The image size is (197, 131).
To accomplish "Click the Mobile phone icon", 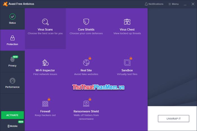I will (x=8, y=126).
